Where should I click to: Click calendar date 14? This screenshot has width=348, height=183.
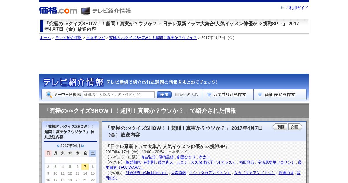(x=85, y=173)
